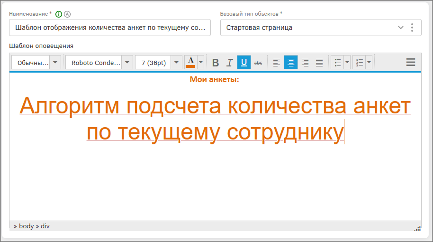Viewport: 433px width, 242px height.
Task: Insert a numbered list
Action: (359, 63)
